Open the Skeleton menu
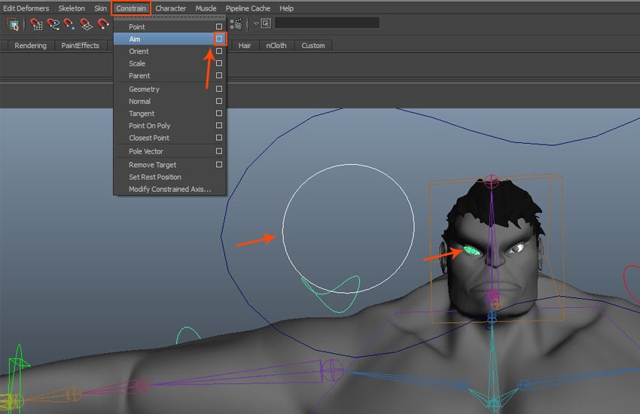Screen dimensions: 640x414 point(72,8)
